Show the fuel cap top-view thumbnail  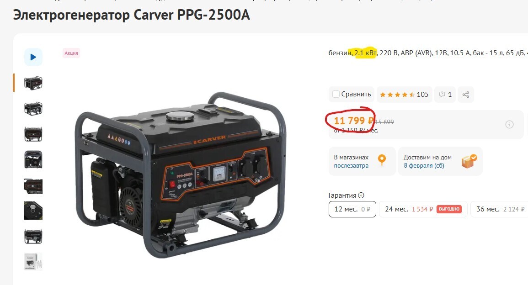(x=33, y=211)
